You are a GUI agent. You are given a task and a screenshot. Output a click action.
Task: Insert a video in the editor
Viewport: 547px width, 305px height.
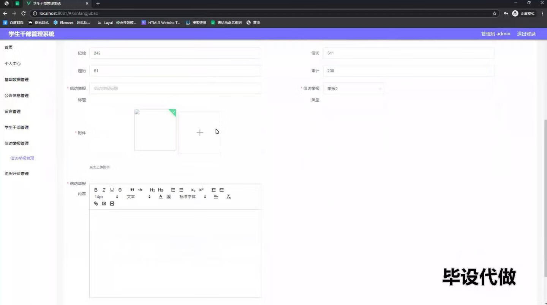click(112, 204)
